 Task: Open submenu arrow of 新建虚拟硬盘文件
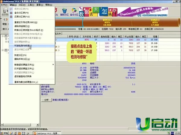click(53, 64)
